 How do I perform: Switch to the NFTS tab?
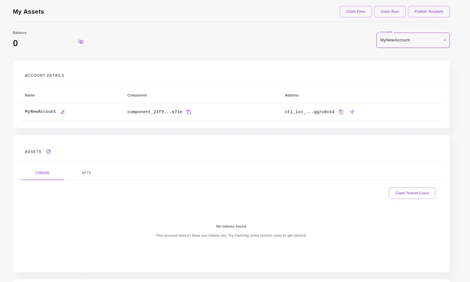[x=86, y=173]
